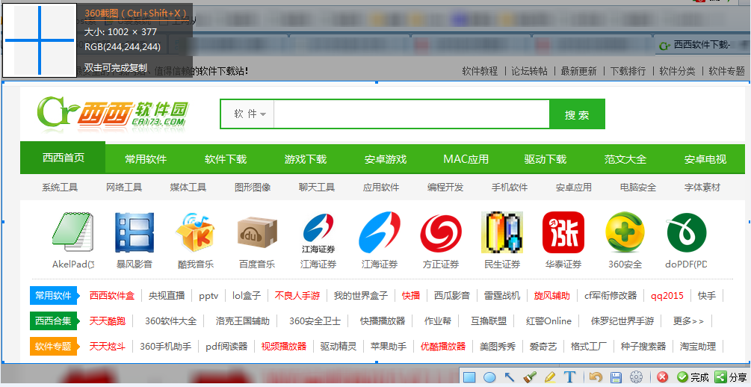Open the 系统工具 subcategory

tap(60, 188)
